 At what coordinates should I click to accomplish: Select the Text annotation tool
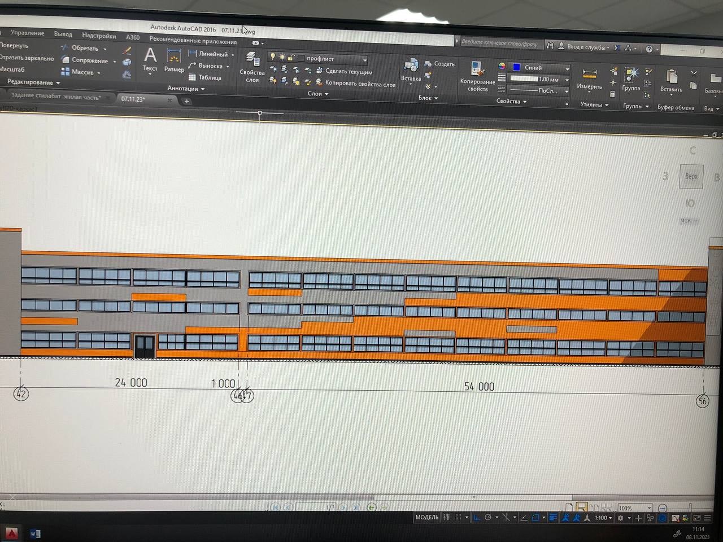click(150, 59)
